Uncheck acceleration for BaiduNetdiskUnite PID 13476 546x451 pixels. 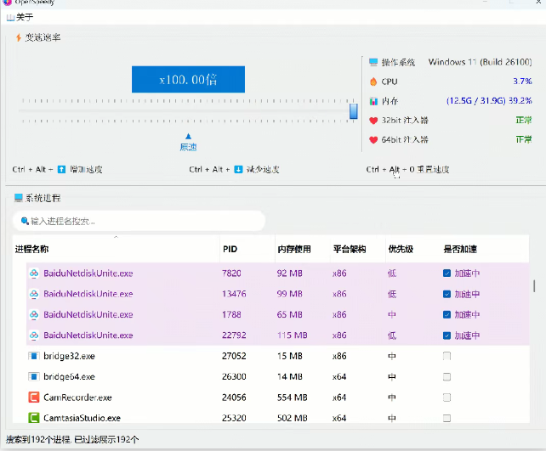[x=447, y=294]
